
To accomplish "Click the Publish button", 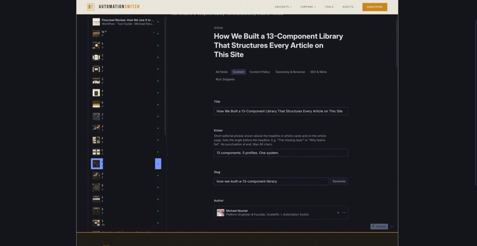I will 379,226.
